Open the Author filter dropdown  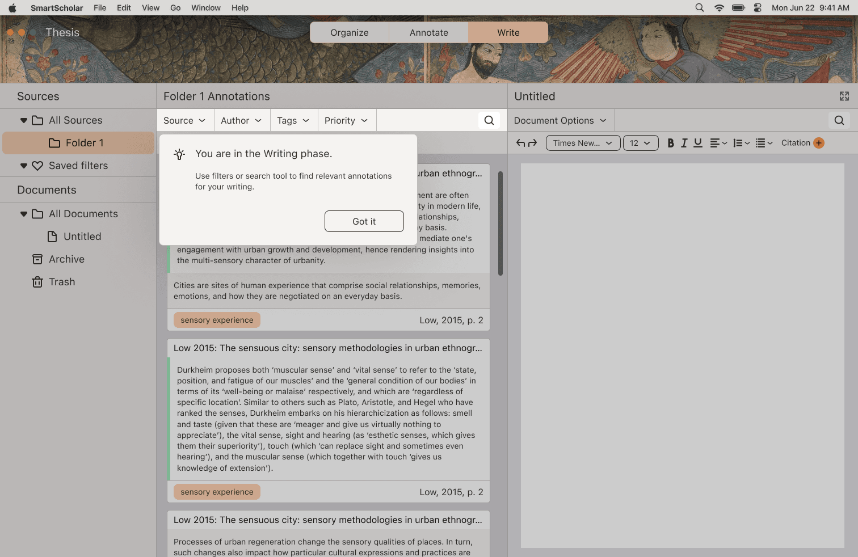click(x=241, y=120)
